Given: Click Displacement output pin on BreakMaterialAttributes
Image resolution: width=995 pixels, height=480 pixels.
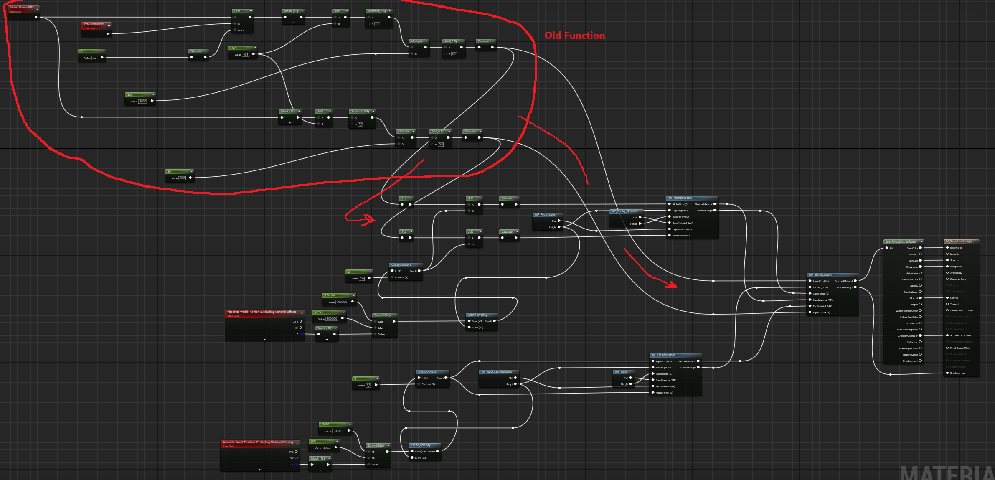Looking at the screenshot, I should click(920, 361).
